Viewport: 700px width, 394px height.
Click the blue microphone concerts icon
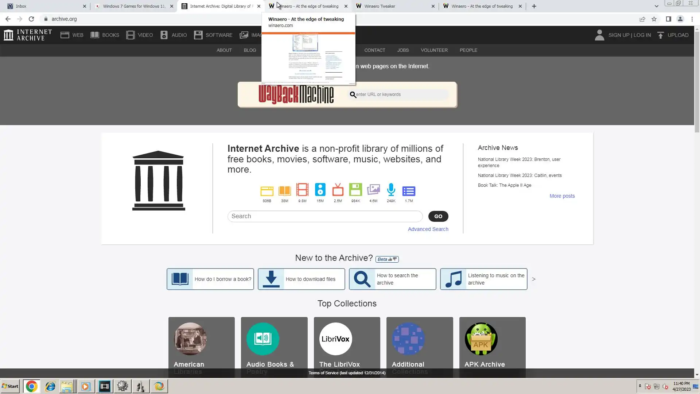[391, 190]
